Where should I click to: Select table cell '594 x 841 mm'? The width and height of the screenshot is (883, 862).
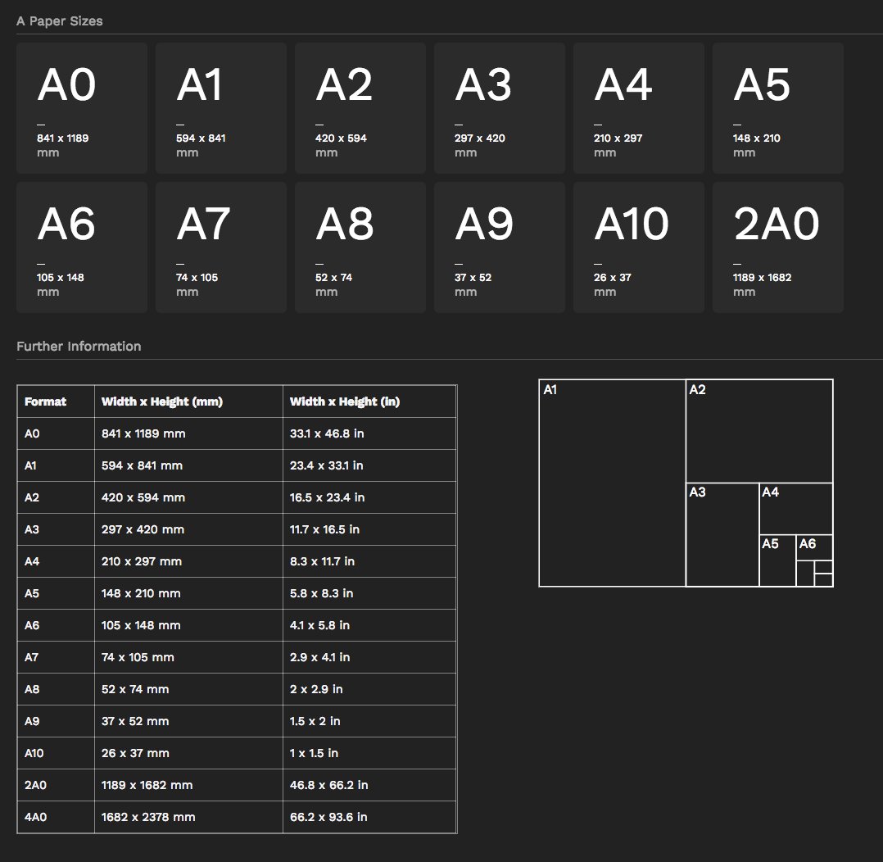point(188,465)
